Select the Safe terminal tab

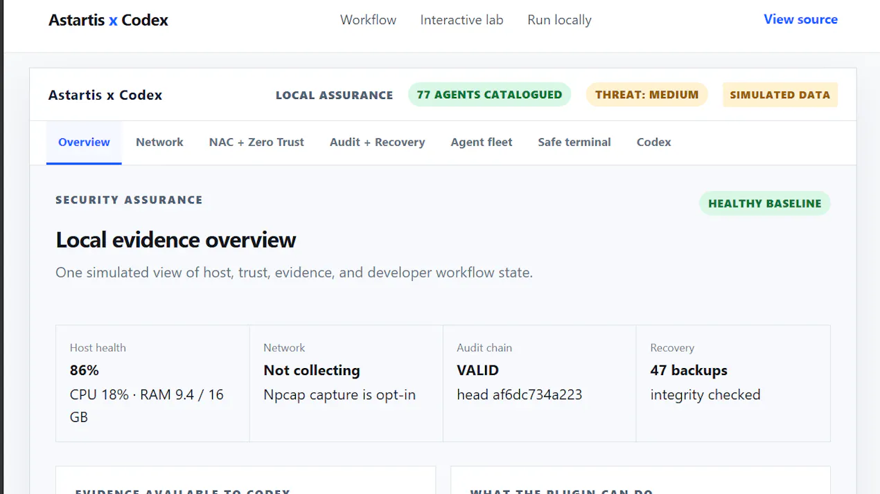tap(574, 142)
